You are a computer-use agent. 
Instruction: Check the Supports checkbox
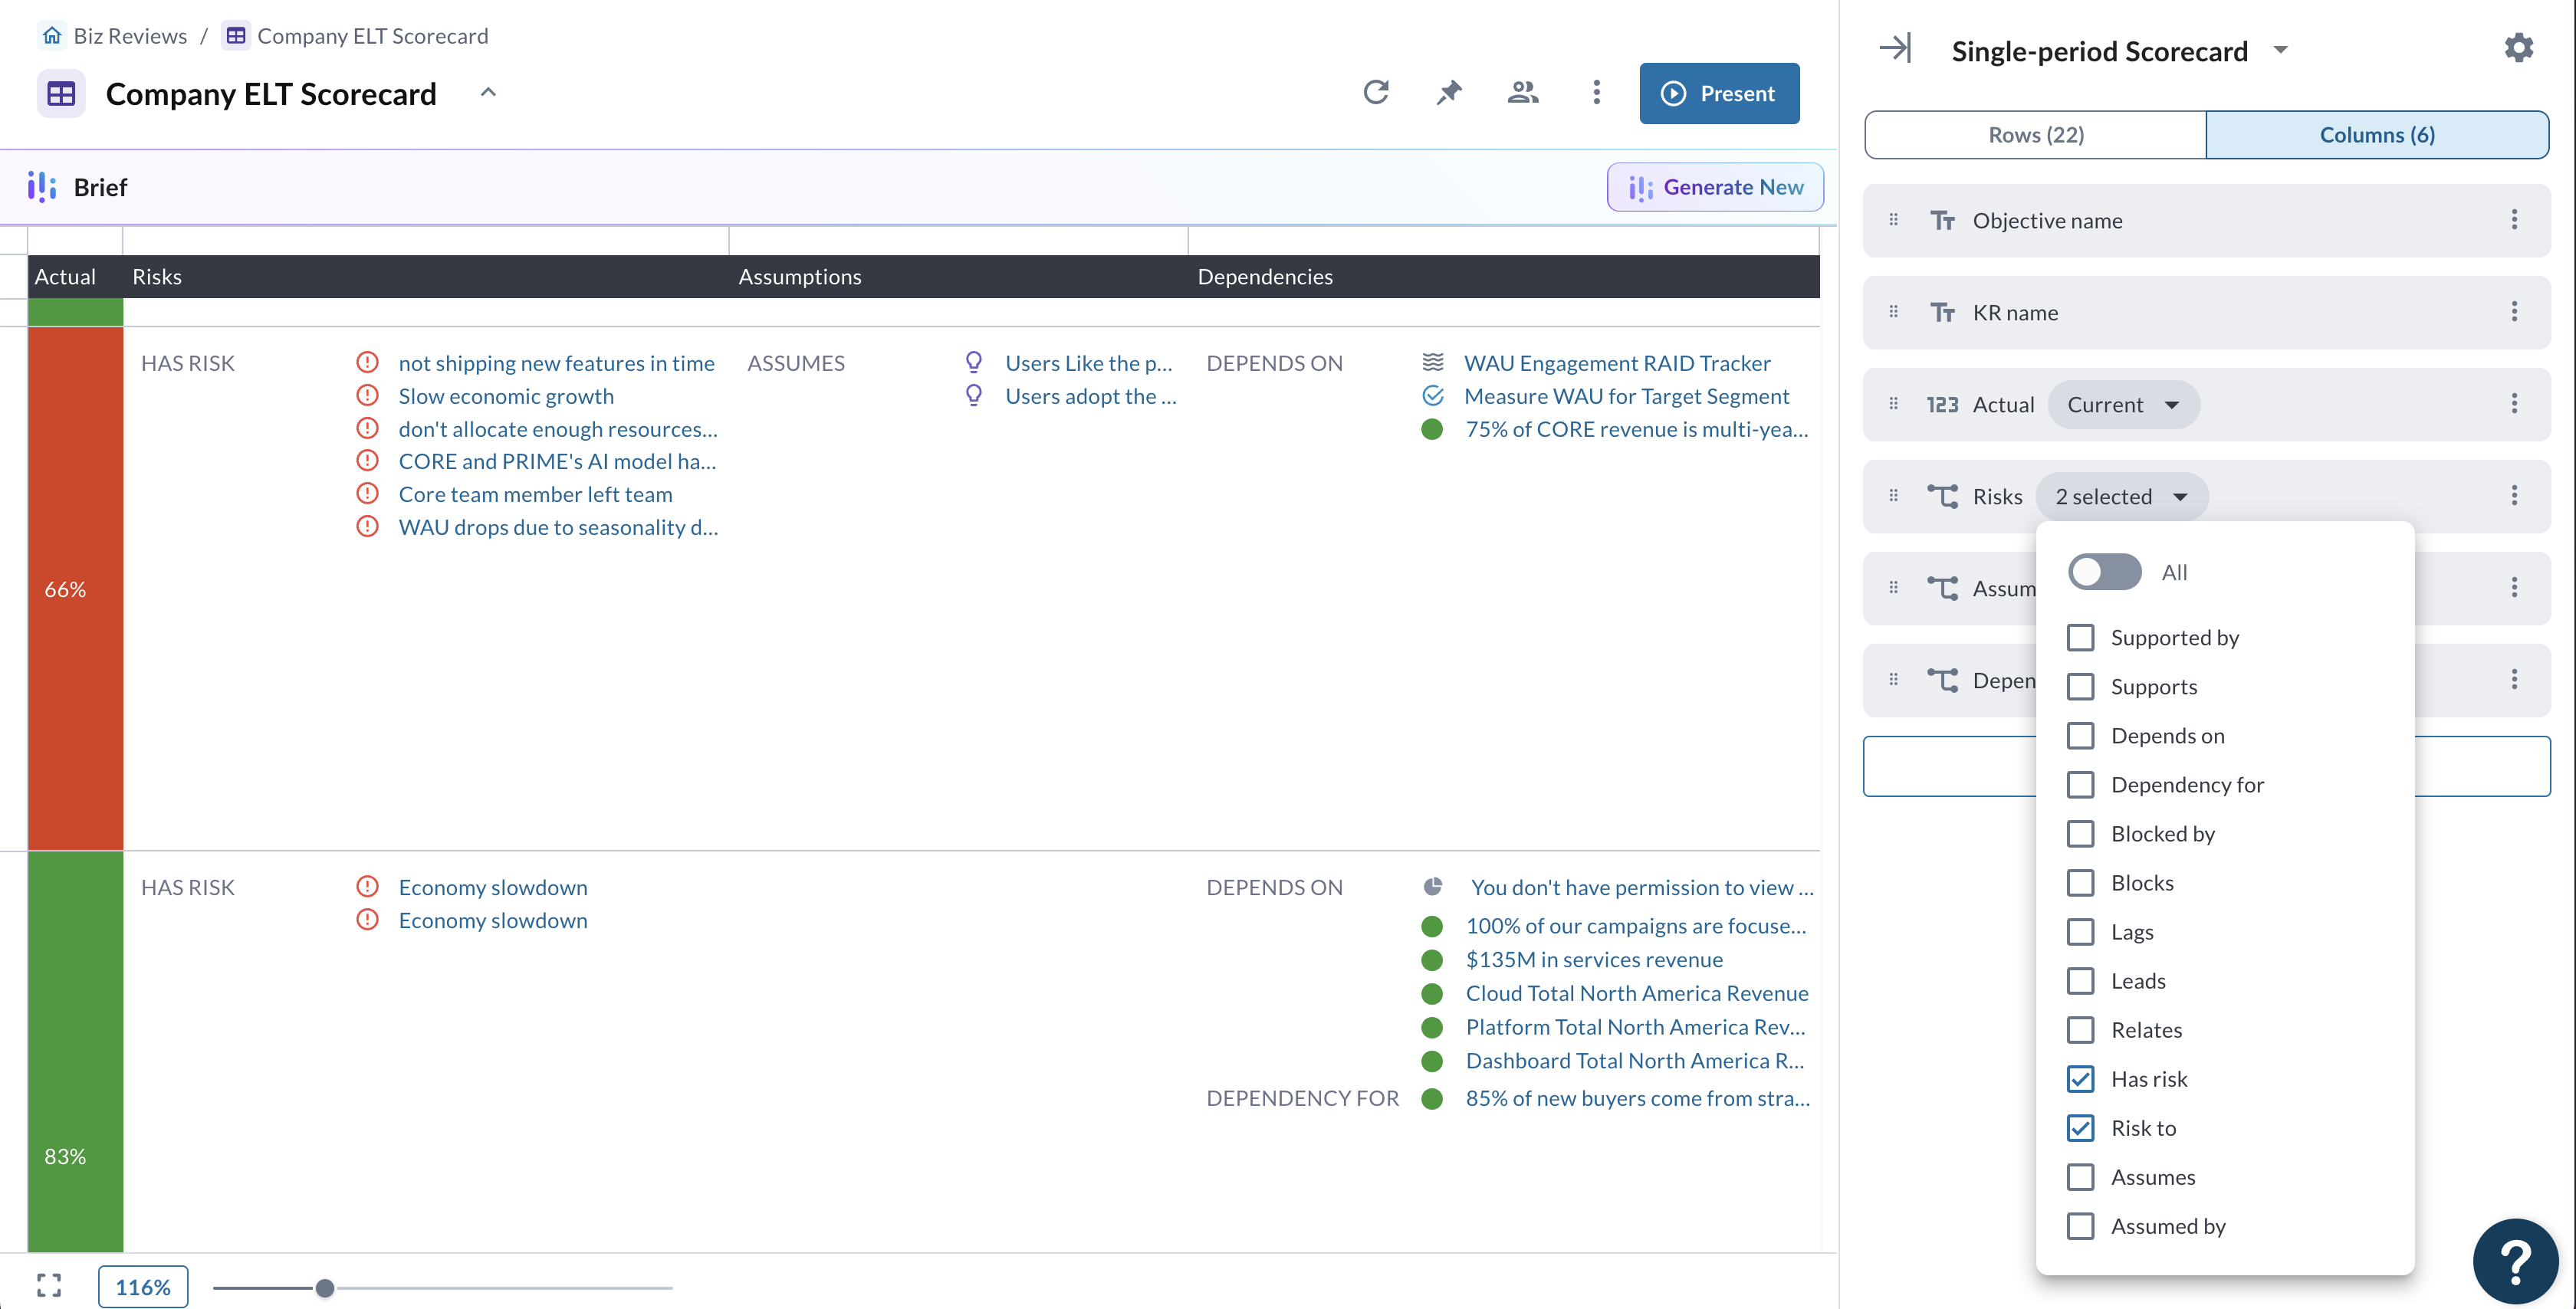(2080, 686)
